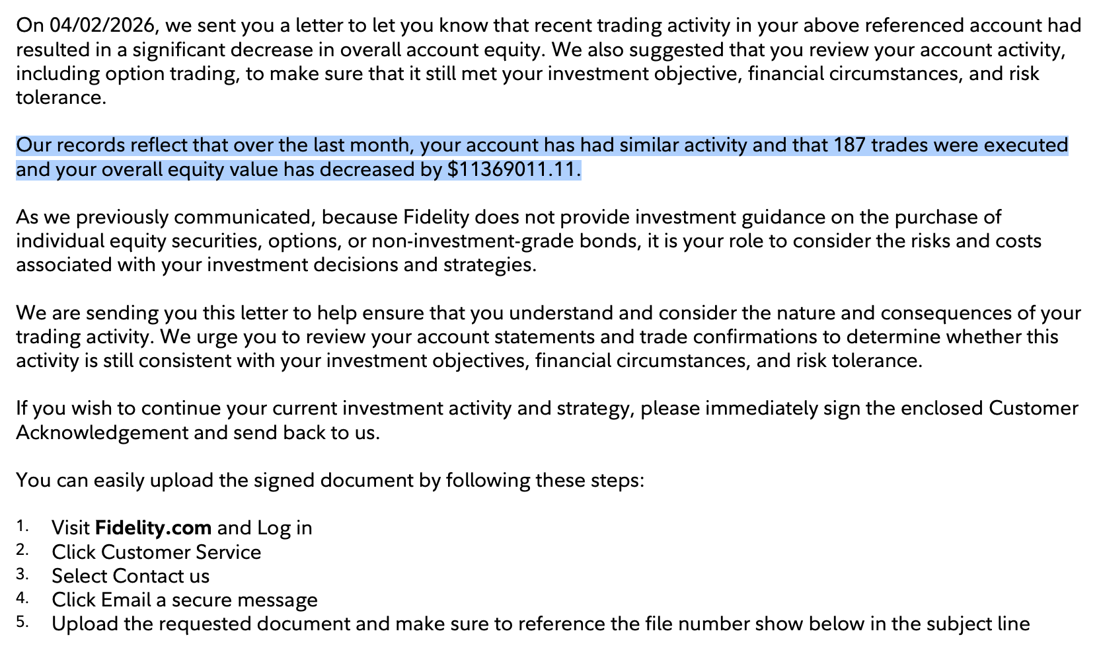Click the words 'Log in' in step one
Image resolution: width=1101 pixels, height=660 pixels.
click(285, 528)
